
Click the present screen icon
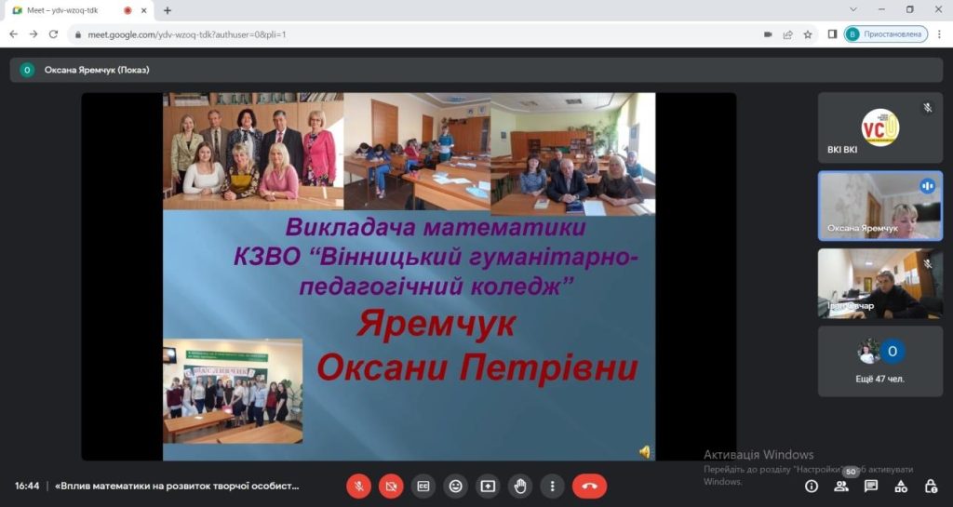point(488,486)
